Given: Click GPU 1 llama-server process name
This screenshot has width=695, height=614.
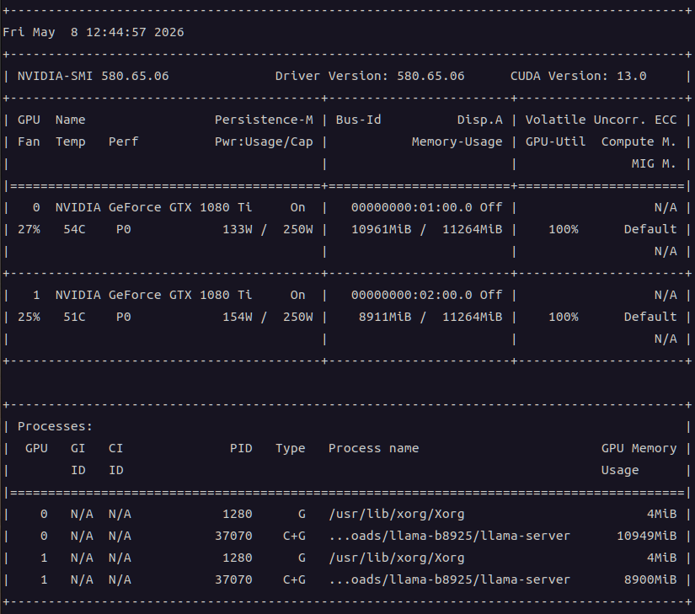Looking at the screenshot, I should (x=450, y=579).
